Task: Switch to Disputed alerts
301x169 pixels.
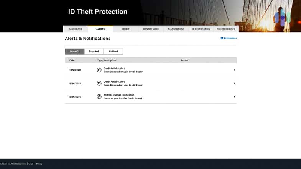Action: tap(94, 51)
